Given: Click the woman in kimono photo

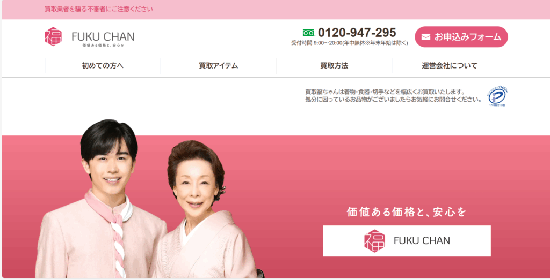Looking at the screenshot, I should coord(206,210).
